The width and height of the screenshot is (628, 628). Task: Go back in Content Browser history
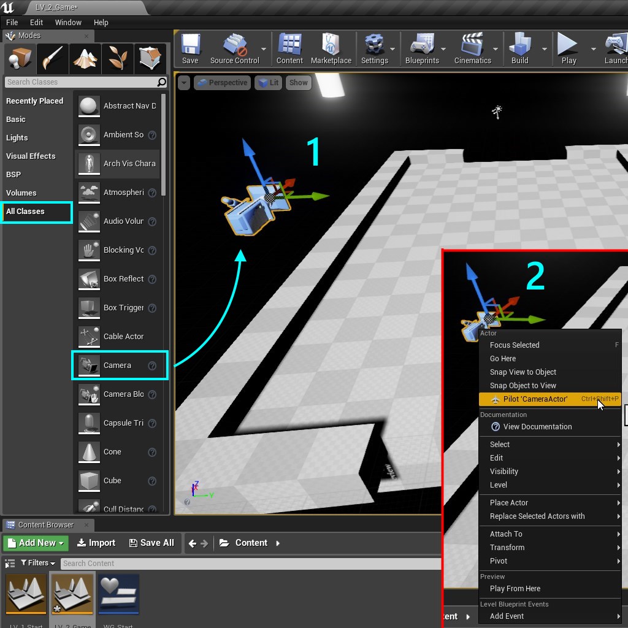pos(192,543)
